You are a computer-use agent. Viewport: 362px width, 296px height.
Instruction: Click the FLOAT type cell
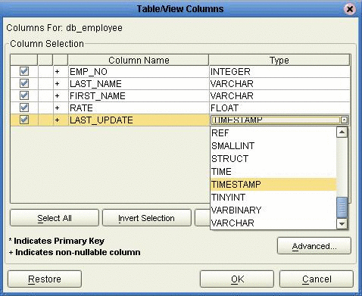point(279,108)
